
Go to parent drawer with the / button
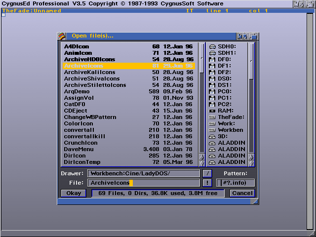[207, 173]
